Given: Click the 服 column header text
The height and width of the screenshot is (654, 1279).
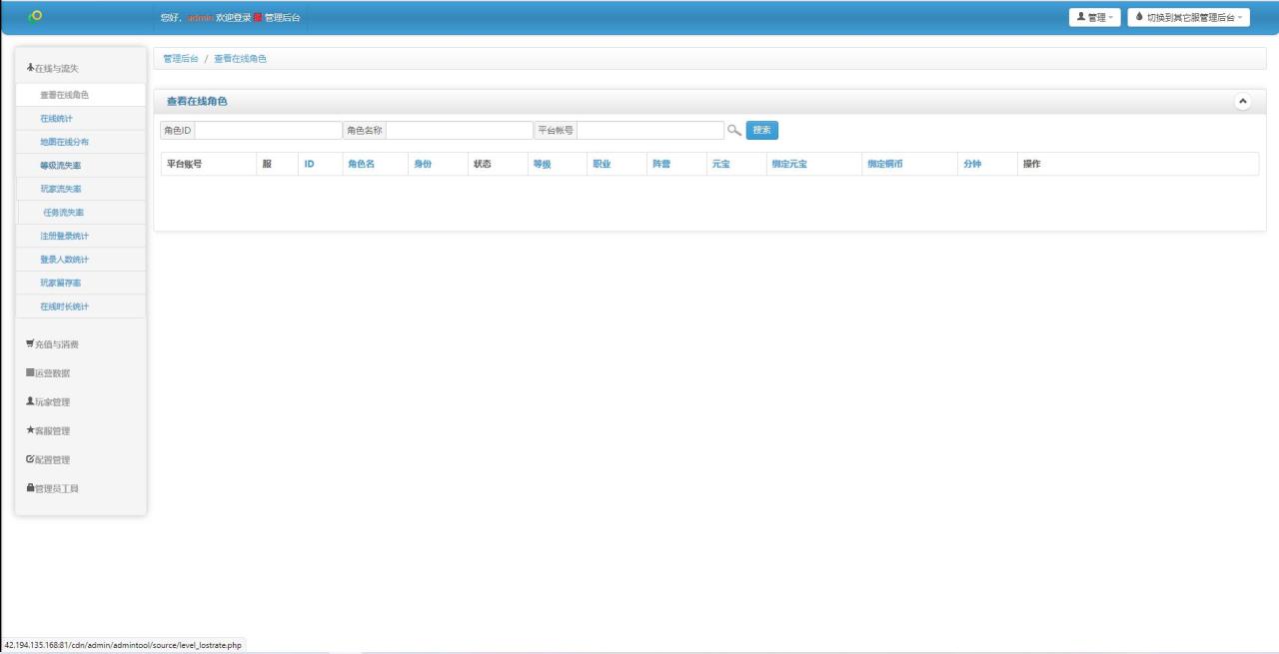Looking at the screenshot, I should click(x=267, y=164).
